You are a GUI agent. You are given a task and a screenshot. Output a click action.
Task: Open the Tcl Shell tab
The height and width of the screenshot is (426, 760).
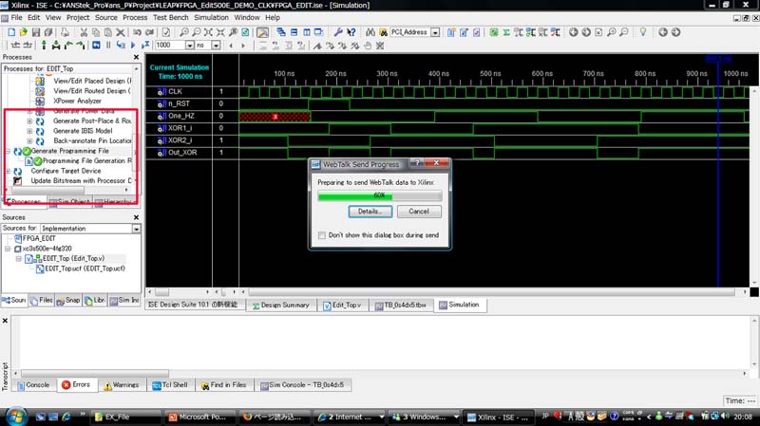pos(170,385)
